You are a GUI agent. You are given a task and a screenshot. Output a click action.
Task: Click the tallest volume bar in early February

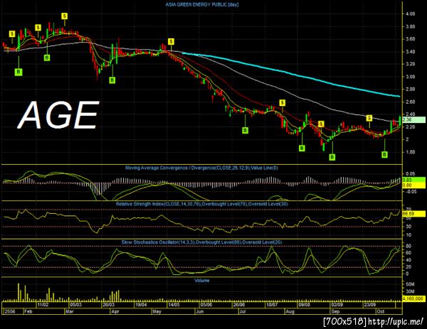pos(19,292)
